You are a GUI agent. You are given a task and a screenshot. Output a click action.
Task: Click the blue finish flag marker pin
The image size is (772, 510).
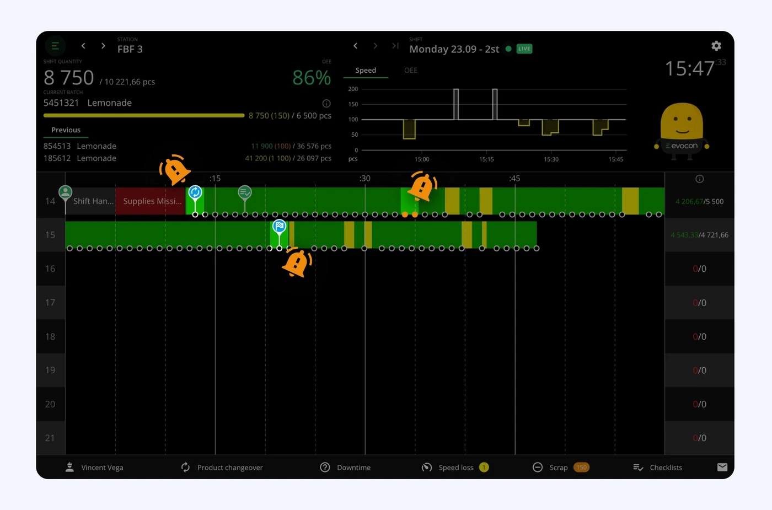click(x=280, y=227)
